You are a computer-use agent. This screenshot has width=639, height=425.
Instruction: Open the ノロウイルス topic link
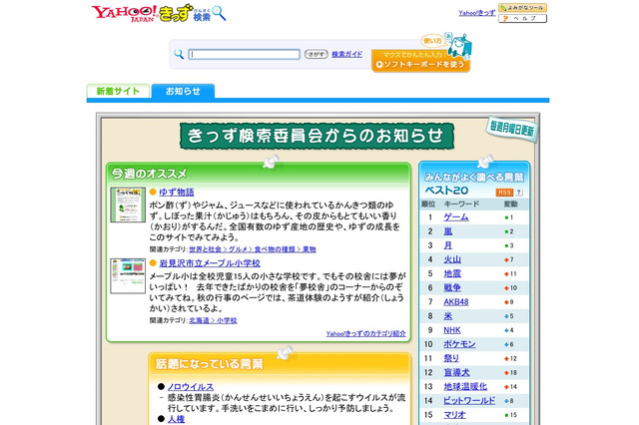coord(191,387)
